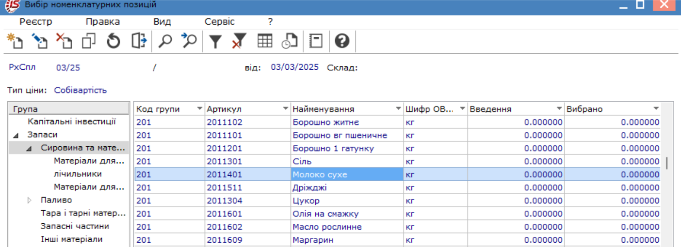Collapse the Сировина та мате... tree node
The width and height of the screenshot is (681, 247).
[x=30, y=148]
